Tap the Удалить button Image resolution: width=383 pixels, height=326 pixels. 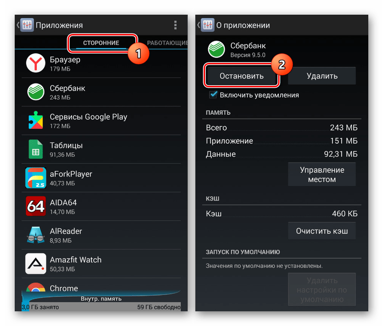click(322, 76)
